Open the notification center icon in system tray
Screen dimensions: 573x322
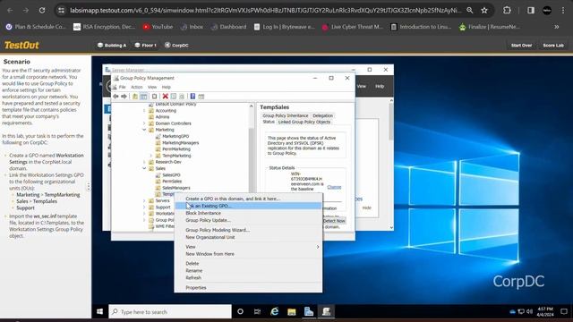[564, 312]
